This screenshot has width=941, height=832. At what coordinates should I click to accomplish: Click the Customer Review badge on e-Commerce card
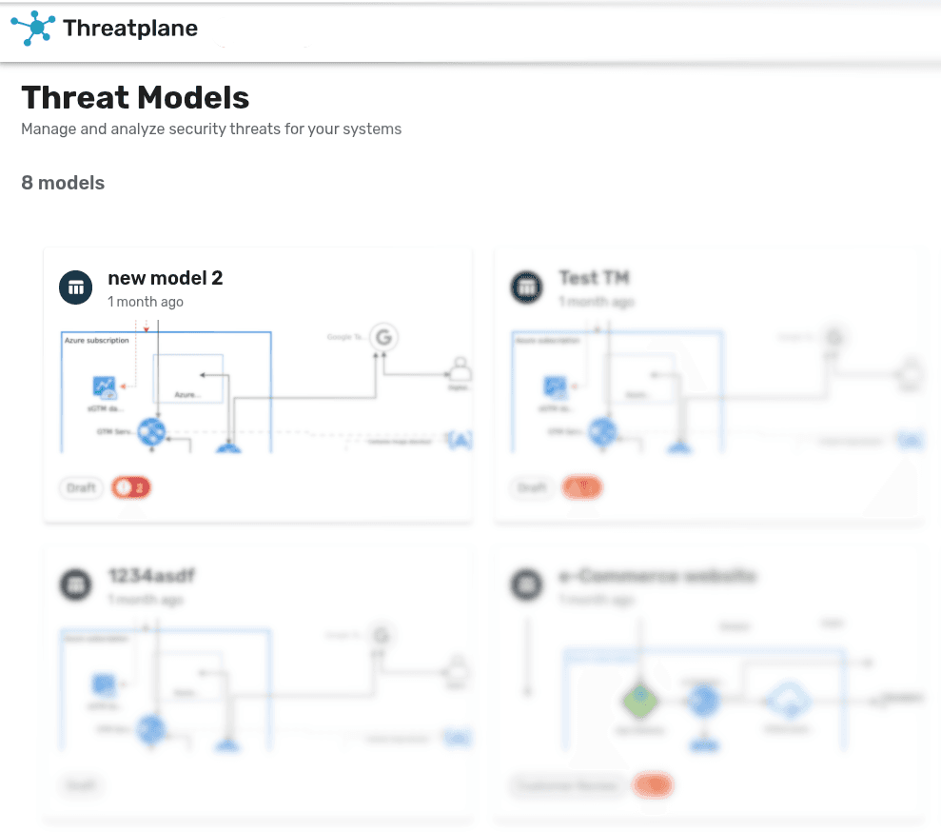pyautogui.click(x=566, y=785)
